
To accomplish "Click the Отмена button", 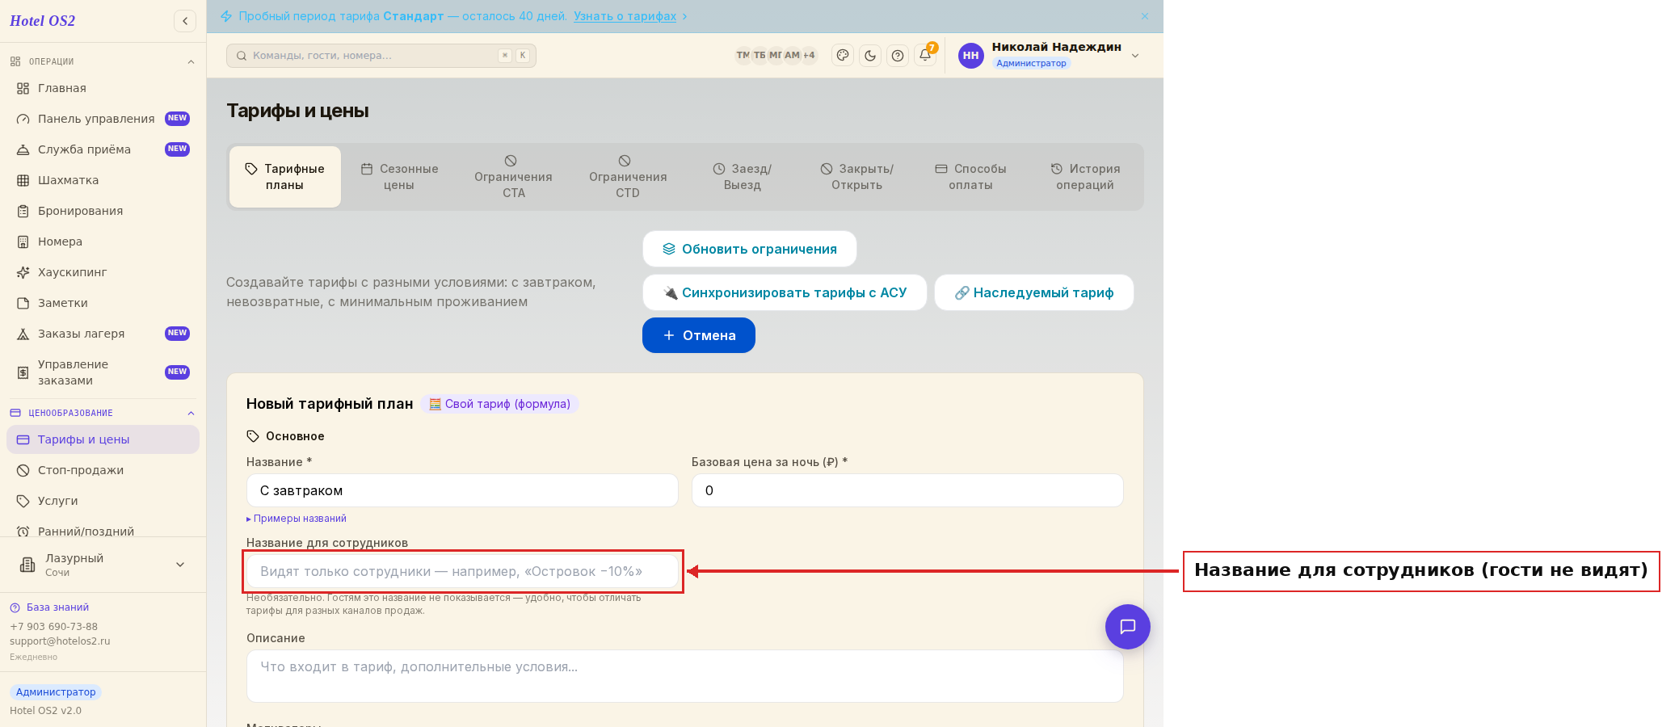I will click(x=699, y=335).
